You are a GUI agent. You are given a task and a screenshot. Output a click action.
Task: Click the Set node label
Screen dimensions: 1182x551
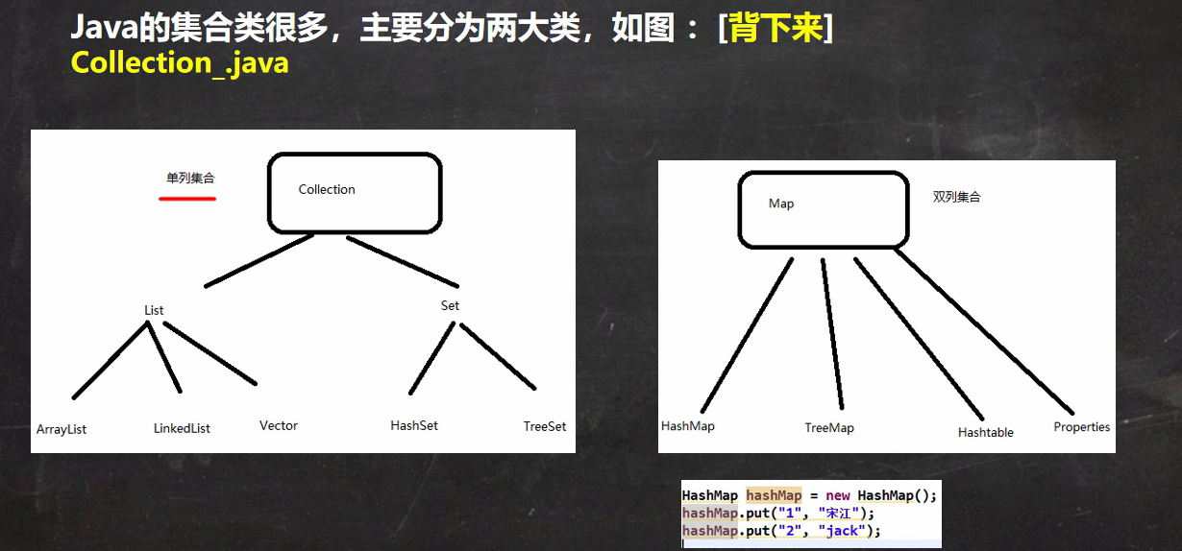click(x=450, y=305)
